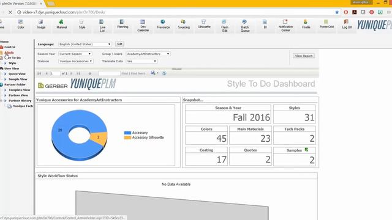Expand the Template View tree node
The width and height of the screenshot is (392, 220).
[6, 90]
